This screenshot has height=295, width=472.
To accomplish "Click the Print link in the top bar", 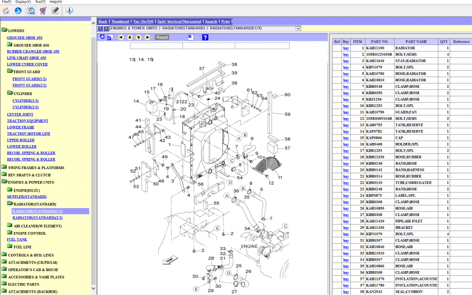I will pyautogui.click(x=225, y=21).
